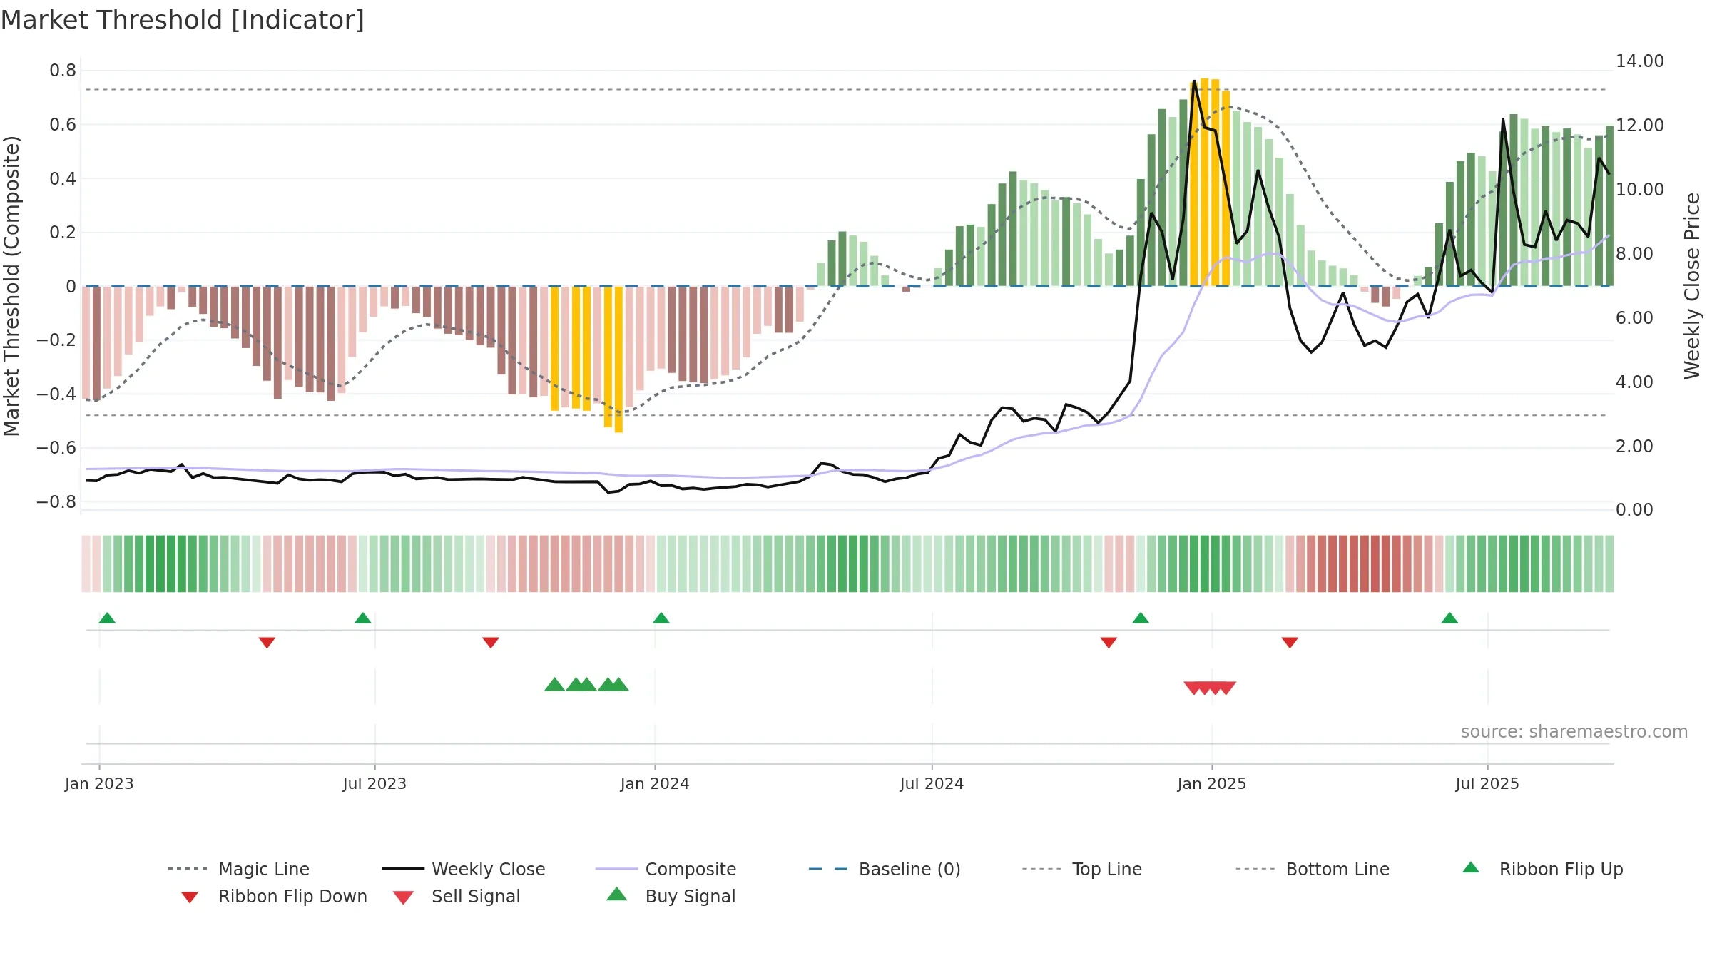The image size is (1712, 963).
Task: Click the 0.8 left axis tick
Action: coord(63,71)
